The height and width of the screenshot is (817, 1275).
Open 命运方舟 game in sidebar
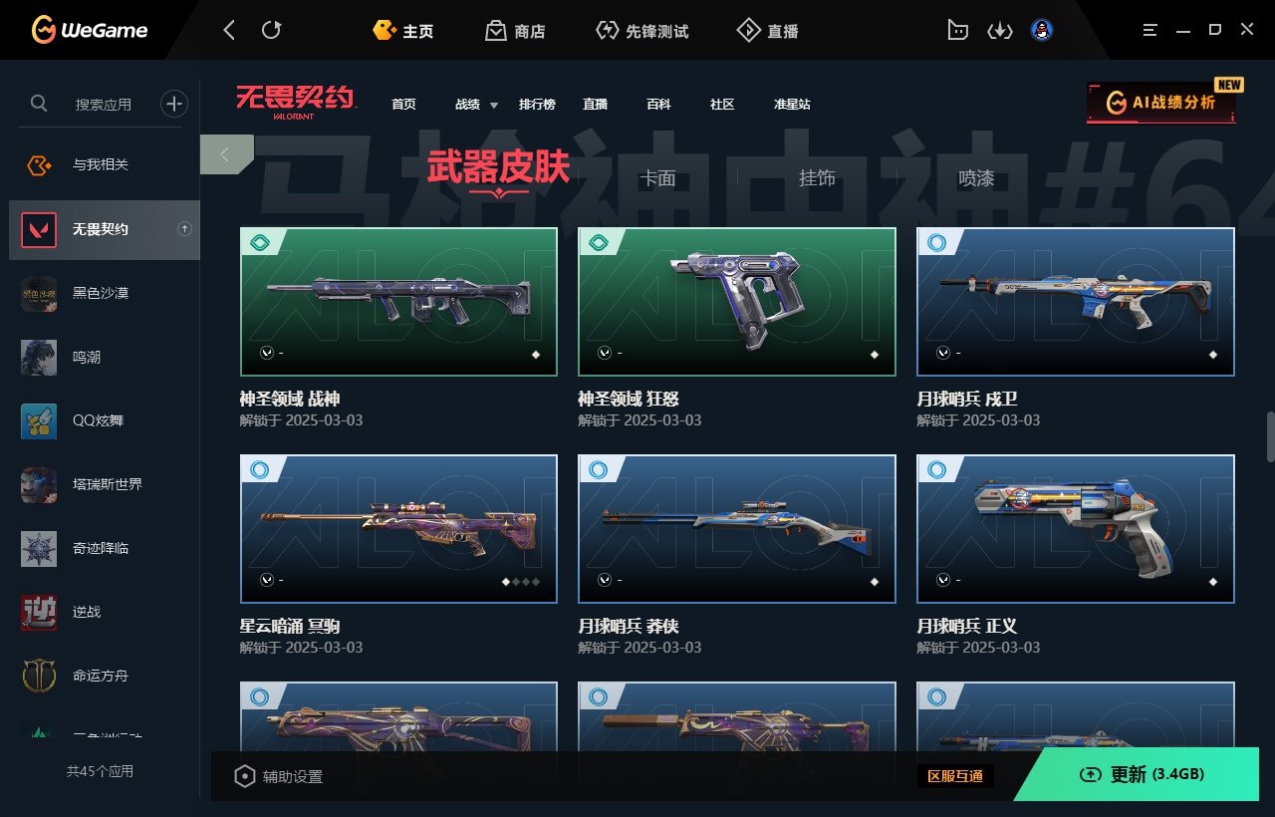[100, 676]
